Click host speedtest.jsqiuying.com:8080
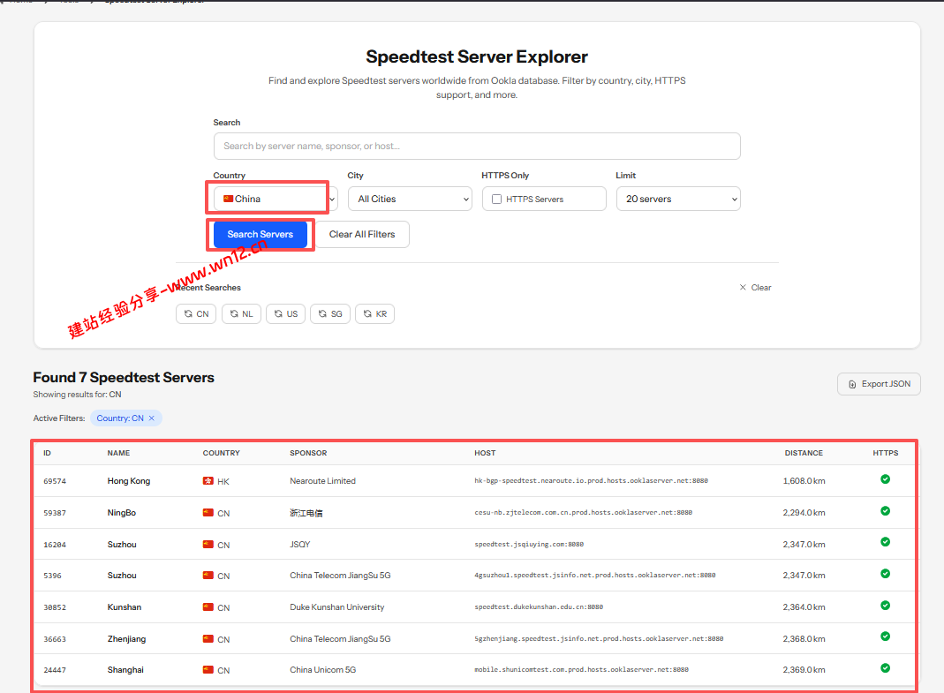This screenshot has height=693, width=944. 529,545
